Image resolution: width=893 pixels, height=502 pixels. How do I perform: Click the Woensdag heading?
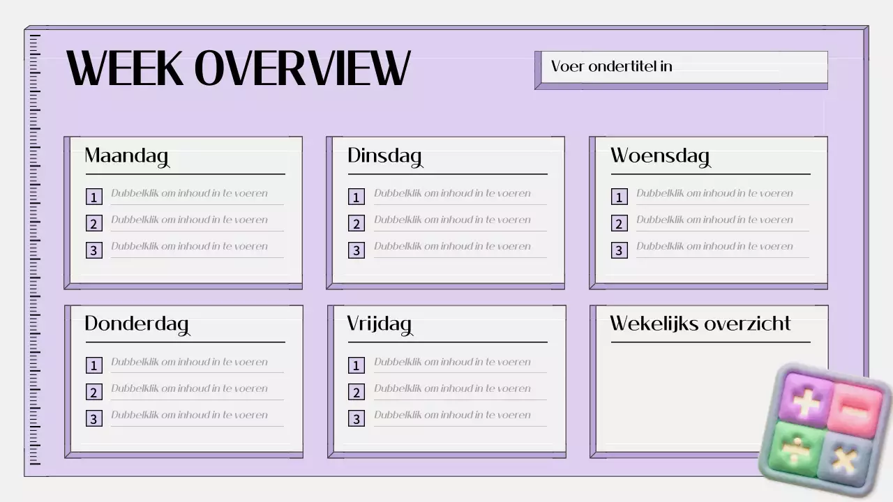[x=660, y=155]
